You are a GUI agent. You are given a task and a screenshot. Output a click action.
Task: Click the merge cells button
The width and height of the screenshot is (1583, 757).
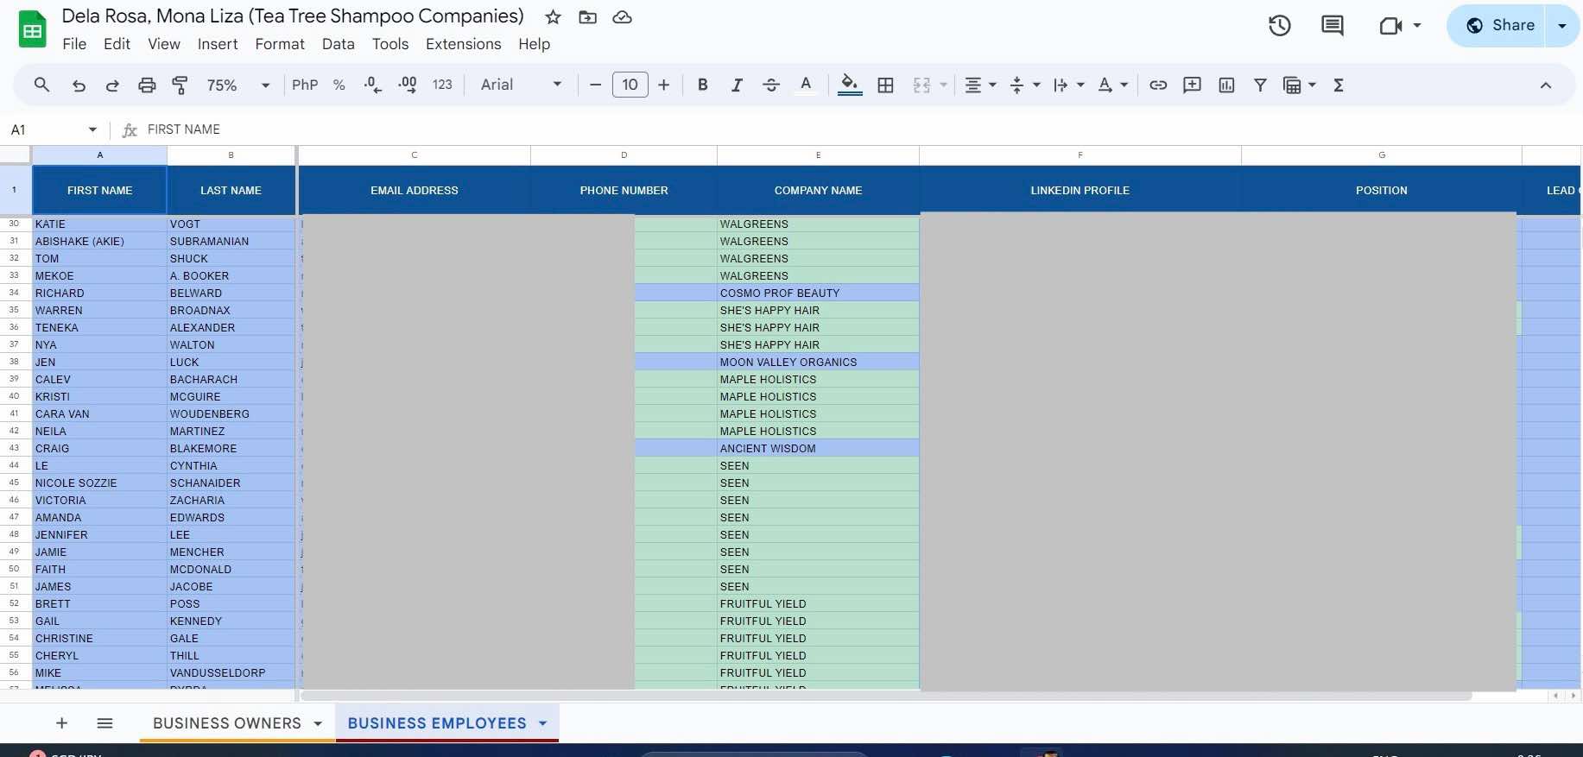click(x=921, y=85)
